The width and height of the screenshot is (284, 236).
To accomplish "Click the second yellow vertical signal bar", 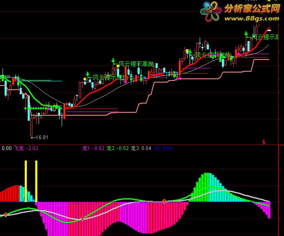I will click(36, 181).
